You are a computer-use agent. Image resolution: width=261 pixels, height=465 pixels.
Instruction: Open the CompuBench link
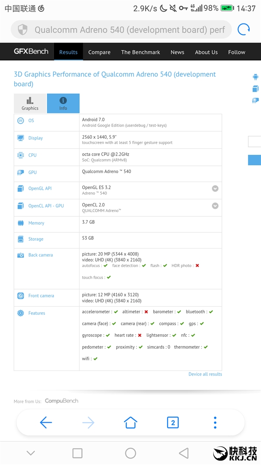[x=61, y=401]
